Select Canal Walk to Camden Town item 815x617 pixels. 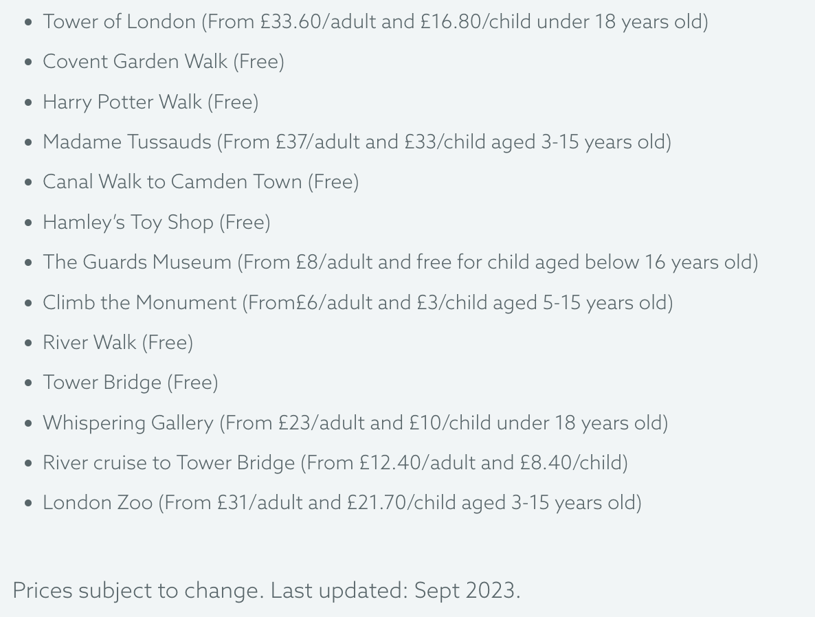click(201, 182)
